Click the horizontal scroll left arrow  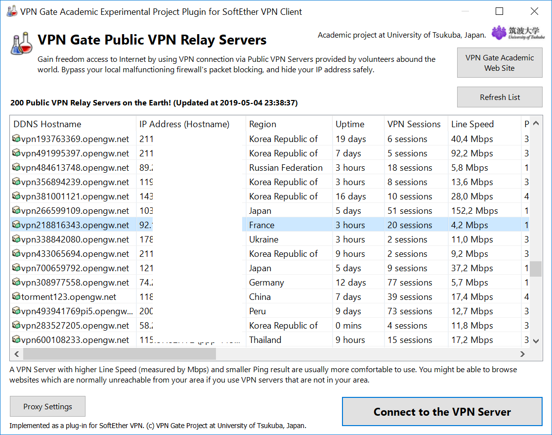[x=16, y=354]
